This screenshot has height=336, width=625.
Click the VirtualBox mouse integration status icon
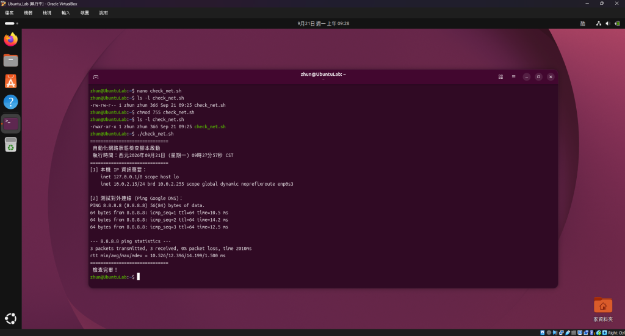coord(599,332)
